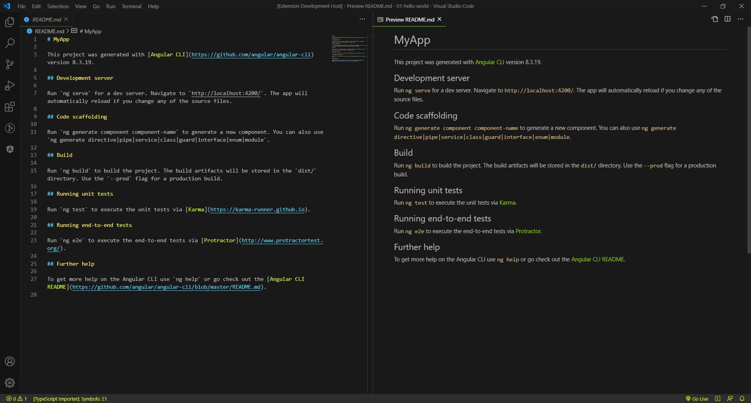Open the View menu

click(x=81, y=6)
